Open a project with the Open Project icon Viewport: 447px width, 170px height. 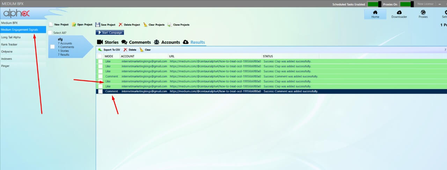coord(74,25)
